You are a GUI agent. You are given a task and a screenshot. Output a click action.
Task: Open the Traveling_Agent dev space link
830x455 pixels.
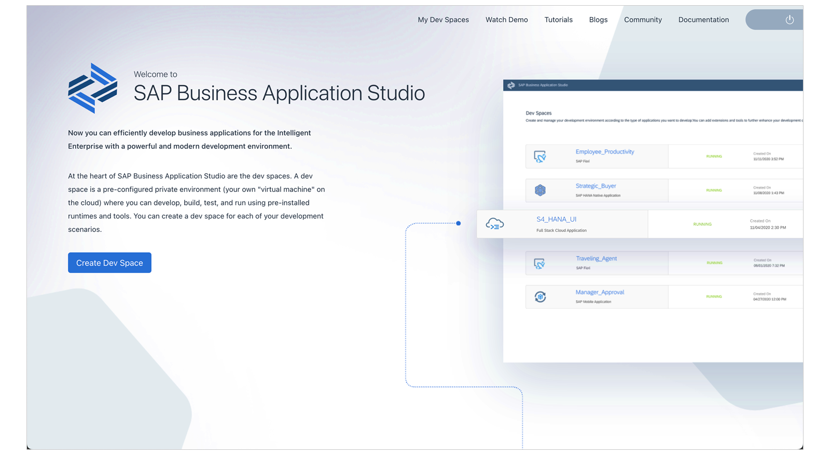pos(596,258)
